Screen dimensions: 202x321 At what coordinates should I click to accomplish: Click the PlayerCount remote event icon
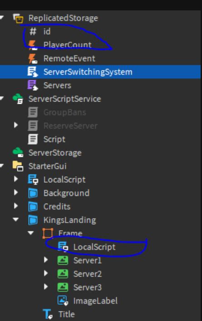click(x=33, y=45)
